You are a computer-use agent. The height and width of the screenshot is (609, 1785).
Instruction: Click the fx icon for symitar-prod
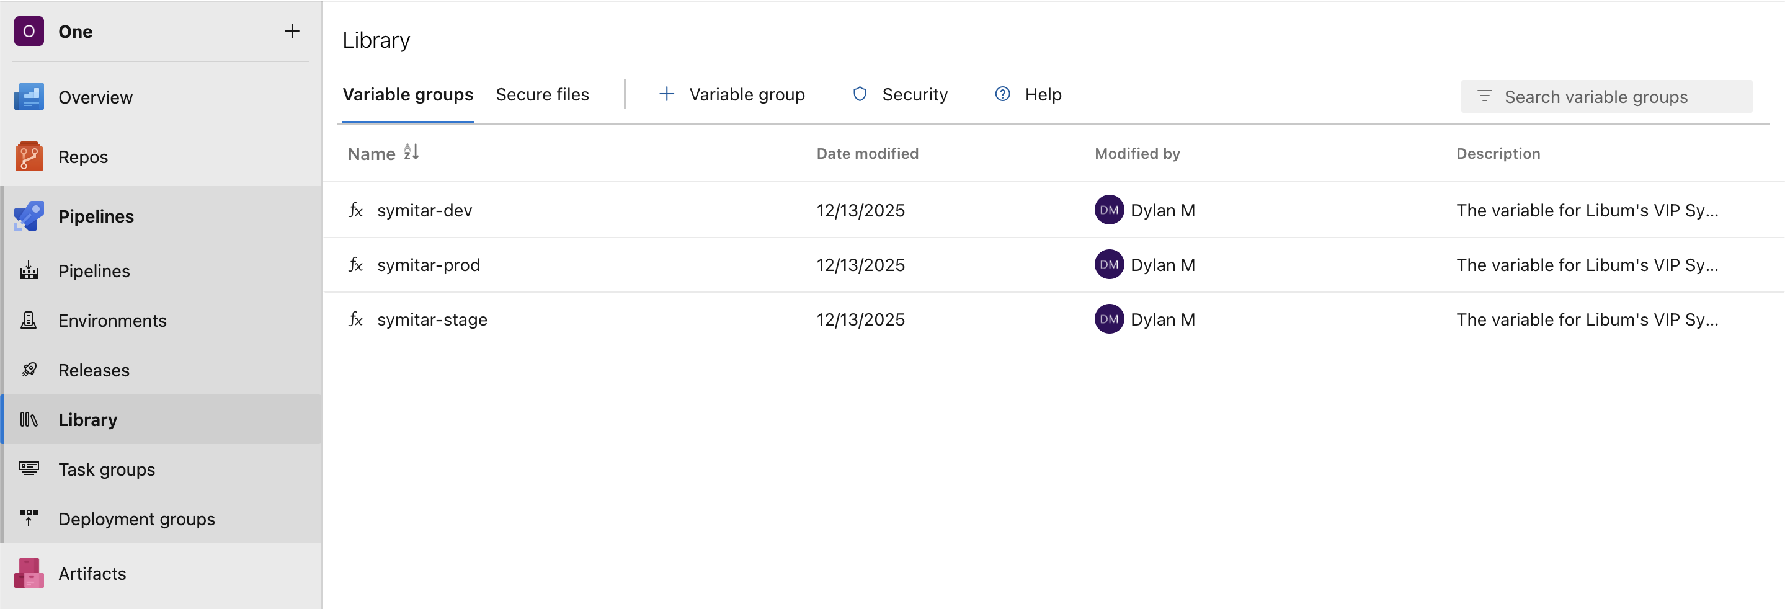click(356, 265)
